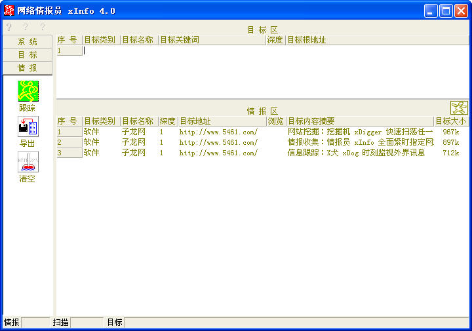Select row 2 number cell in 情报区

coord(69,142)
